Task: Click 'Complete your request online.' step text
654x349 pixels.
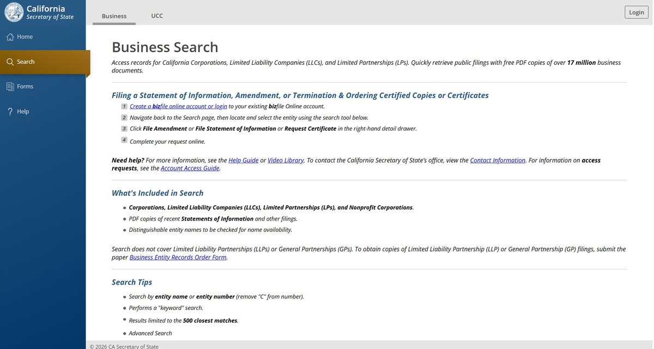Action: 167,142
